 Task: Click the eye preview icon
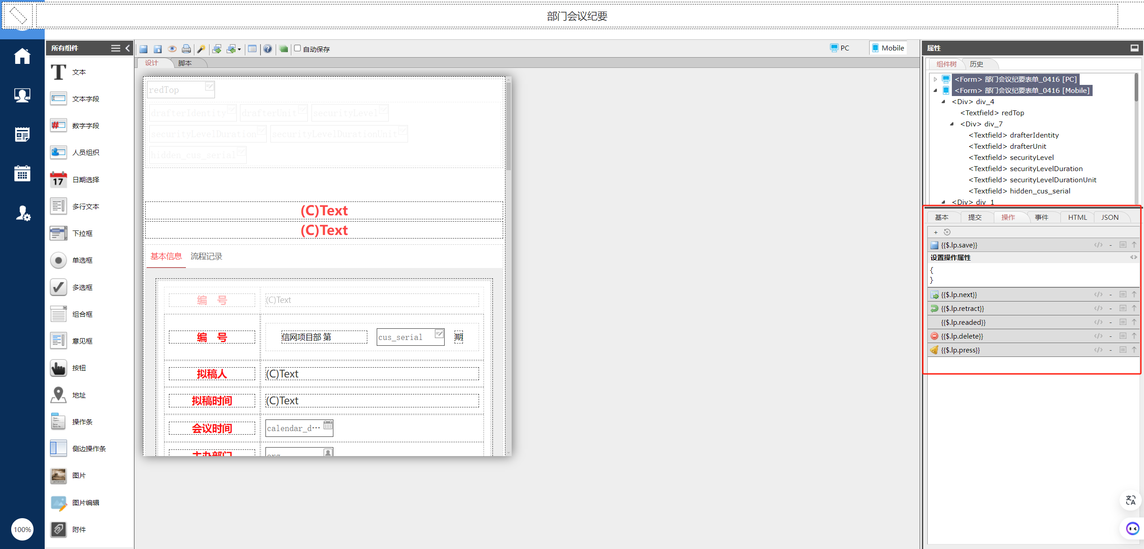pyautogui.click(x=172, y=49)
